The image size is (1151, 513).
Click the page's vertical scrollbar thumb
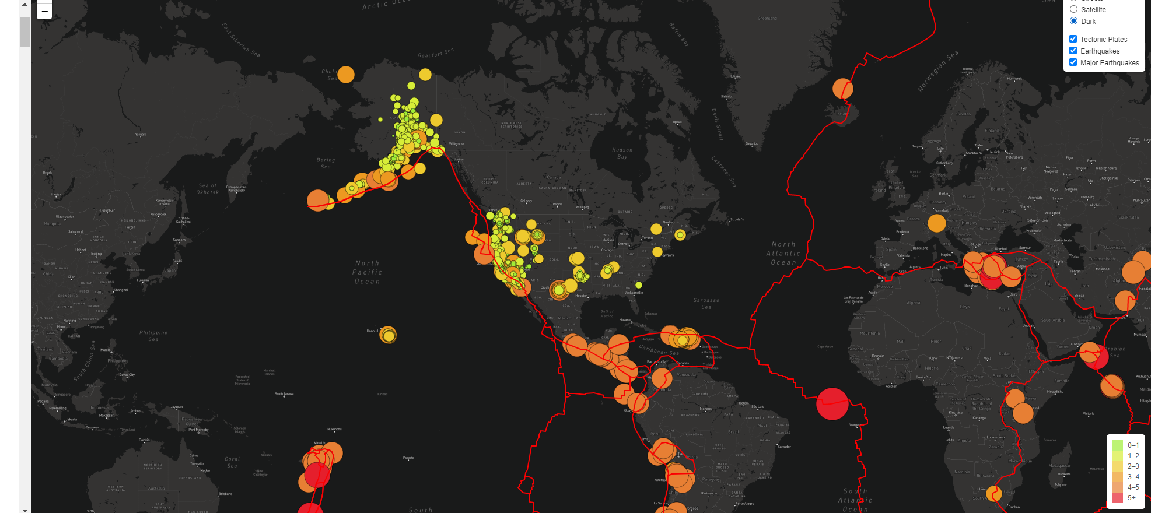(25, 31)
